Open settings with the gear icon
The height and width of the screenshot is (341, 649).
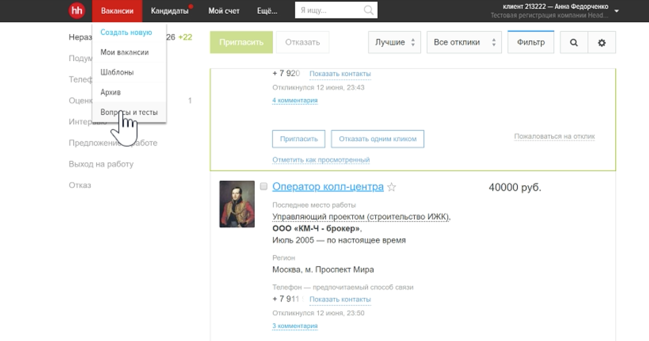coord(601,43)
